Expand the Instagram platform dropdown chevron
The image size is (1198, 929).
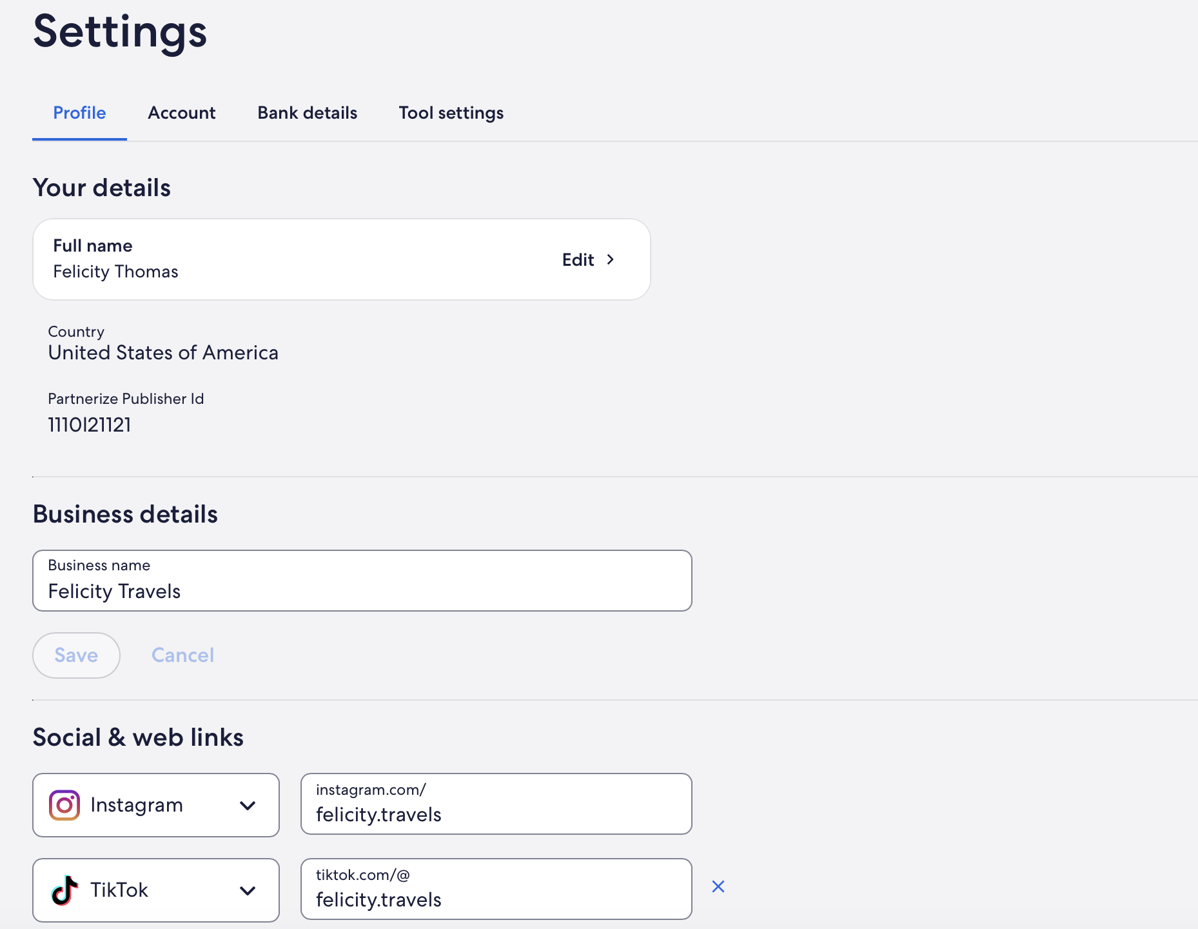248,805
